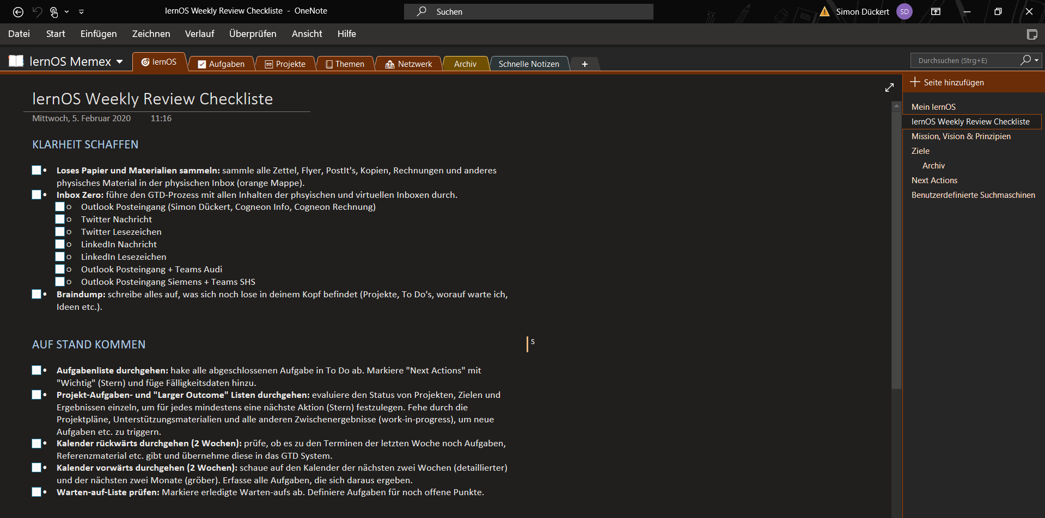This screenshot has height=518, width=1045.
Task: Open Mission, Vision & Prinzipien page
Action: point(961,136)
